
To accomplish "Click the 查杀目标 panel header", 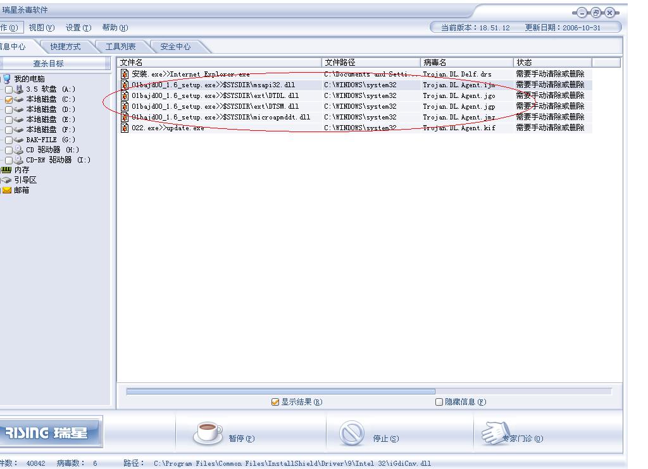I will coord(55,64).
